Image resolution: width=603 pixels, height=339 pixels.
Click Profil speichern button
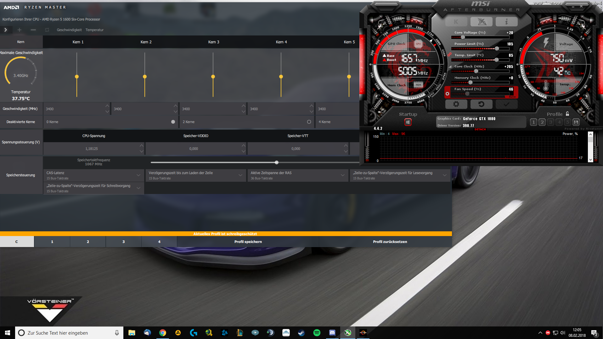pos(248,242)
